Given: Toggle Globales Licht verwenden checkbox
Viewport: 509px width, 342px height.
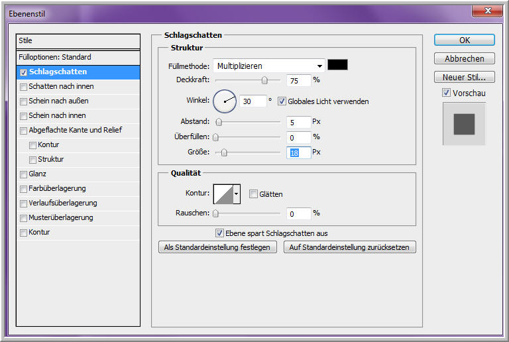Looking at the screenshot, I should pyautogui.click(x=282, y=101).
